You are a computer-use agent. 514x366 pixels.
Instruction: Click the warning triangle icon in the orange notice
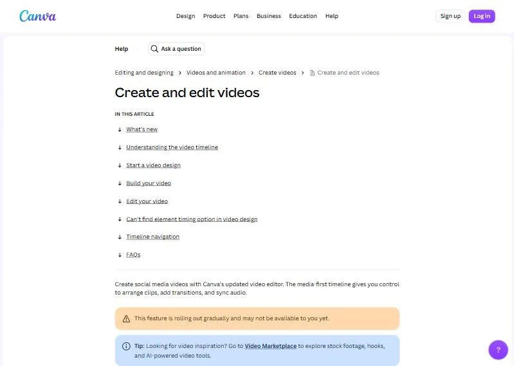[x=126, y=318]
